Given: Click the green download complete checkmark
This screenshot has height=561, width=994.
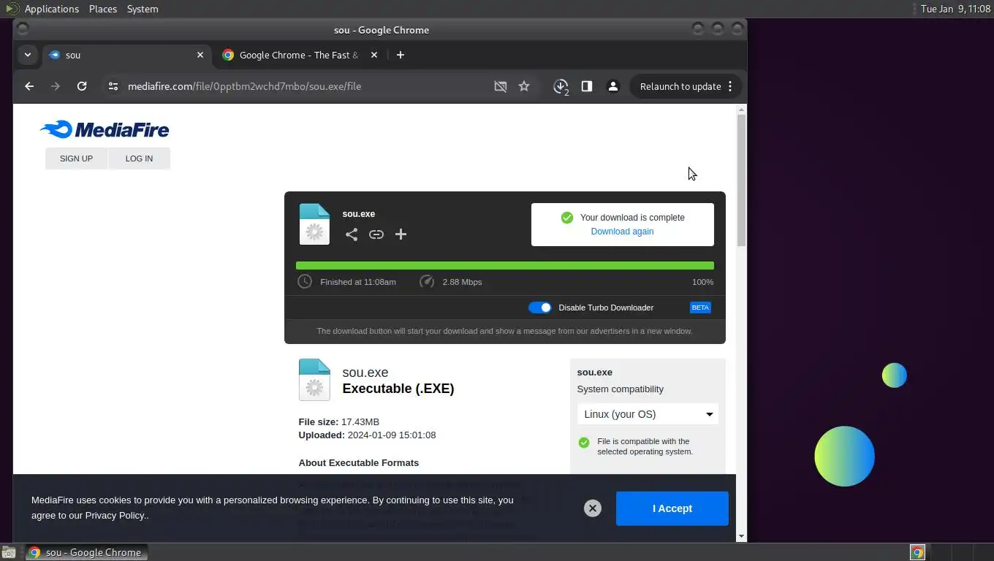Looking at the screenshot, I should coord(566,218).
